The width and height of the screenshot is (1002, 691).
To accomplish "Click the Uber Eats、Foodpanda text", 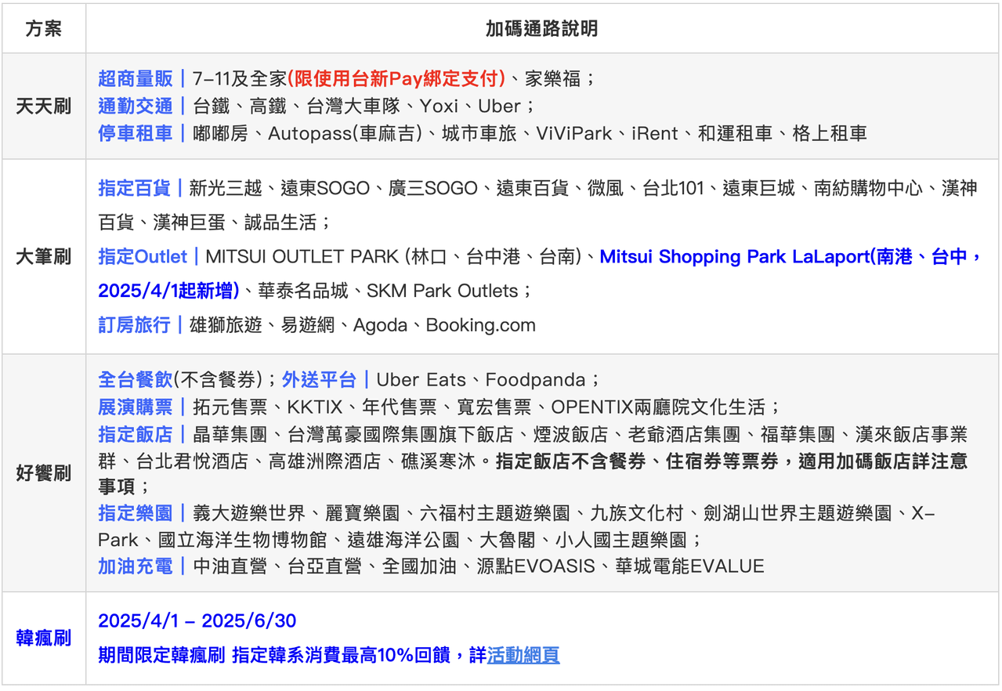I will pyautogui.click(x=481, y=380).
